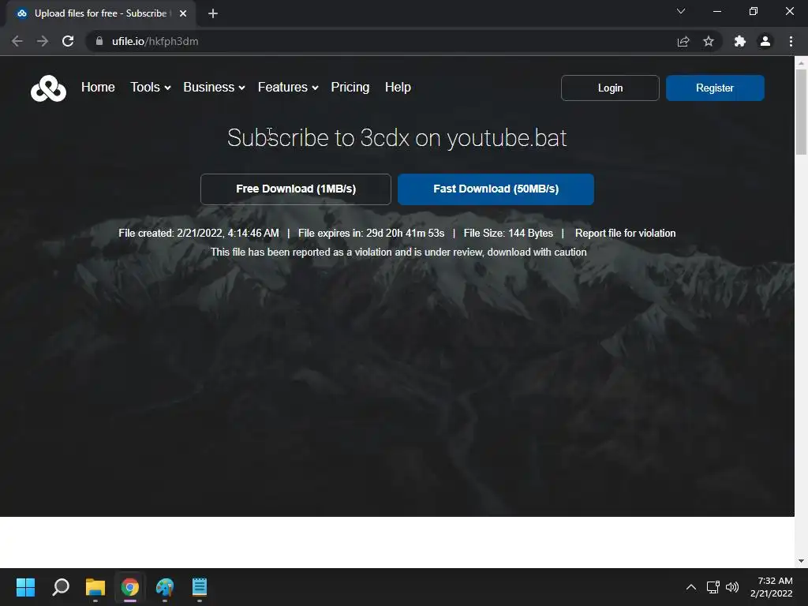The height and width of the screenshot is (606, 808).
Task: Click scrollbar down arrow
Action: point(801,561)
